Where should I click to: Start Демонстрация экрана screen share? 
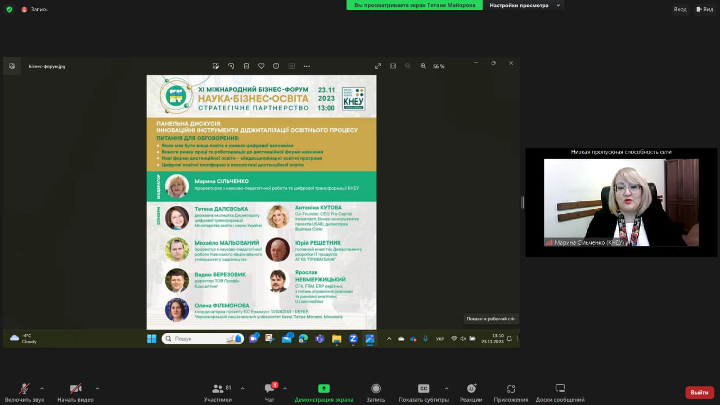[324, 393]
